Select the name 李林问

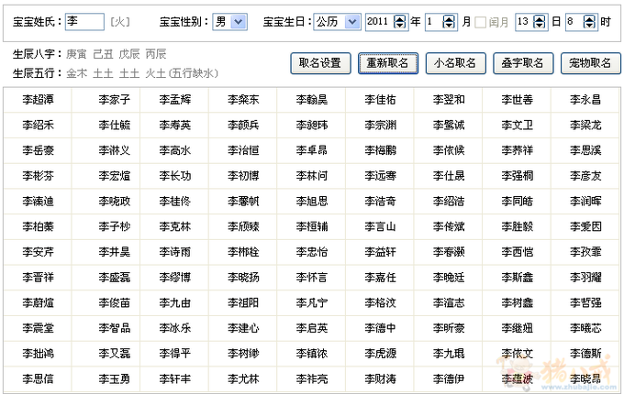312,176
